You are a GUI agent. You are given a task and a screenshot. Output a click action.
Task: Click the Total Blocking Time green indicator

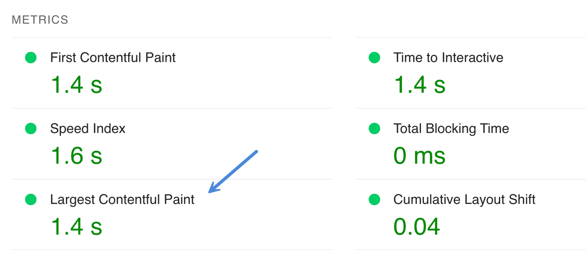373,128
